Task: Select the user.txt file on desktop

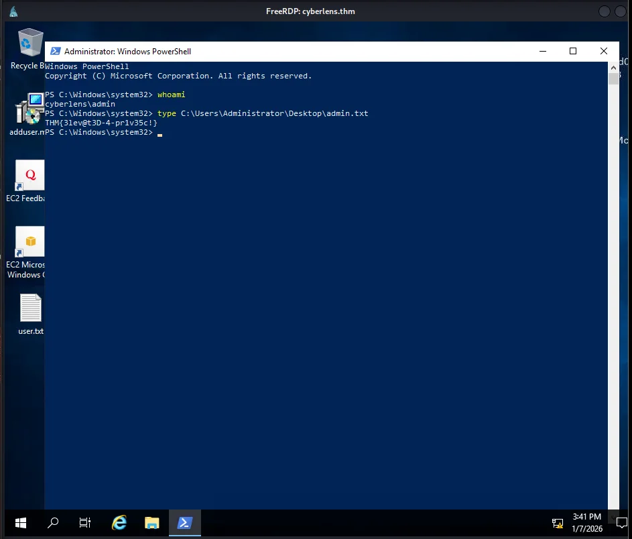Action: (30, 308)
